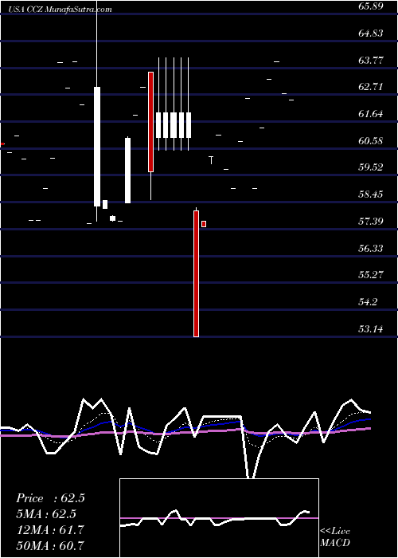Click the 54.2 price axis label
398x558 pixels.
(x=369, y=302)
